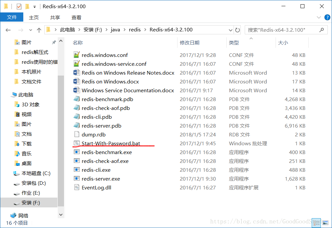Screen dimensions: 332x228
Task: Click the redis.windows.conf file icon
Action: (x=76, y=55)
